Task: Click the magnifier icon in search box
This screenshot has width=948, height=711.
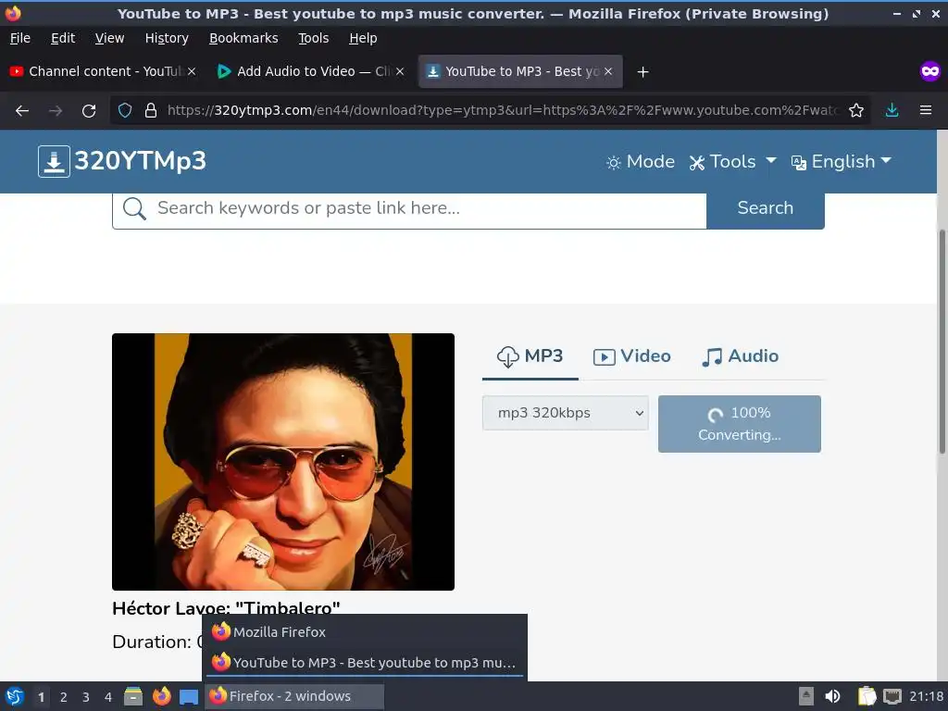Action: (134, 208)
